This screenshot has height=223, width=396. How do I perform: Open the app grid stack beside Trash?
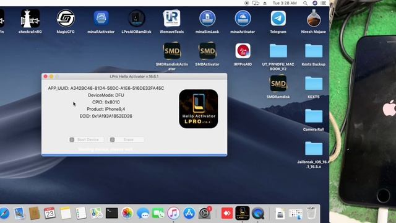coord(296,214)
